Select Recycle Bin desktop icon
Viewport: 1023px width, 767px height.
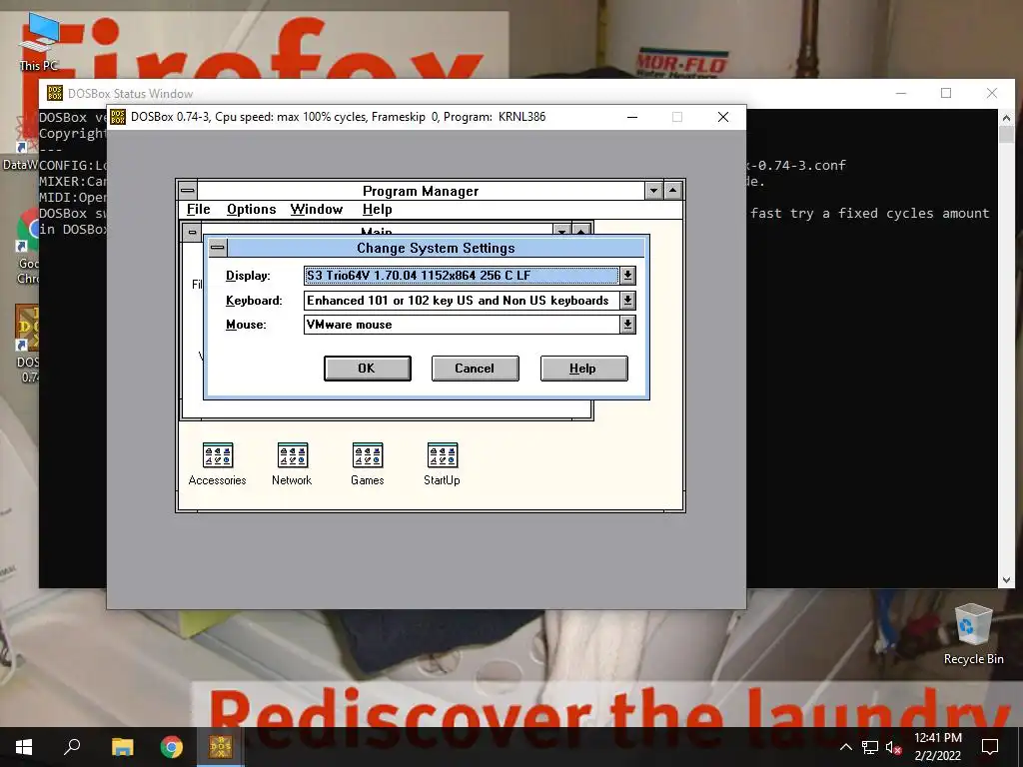[973, 634]
